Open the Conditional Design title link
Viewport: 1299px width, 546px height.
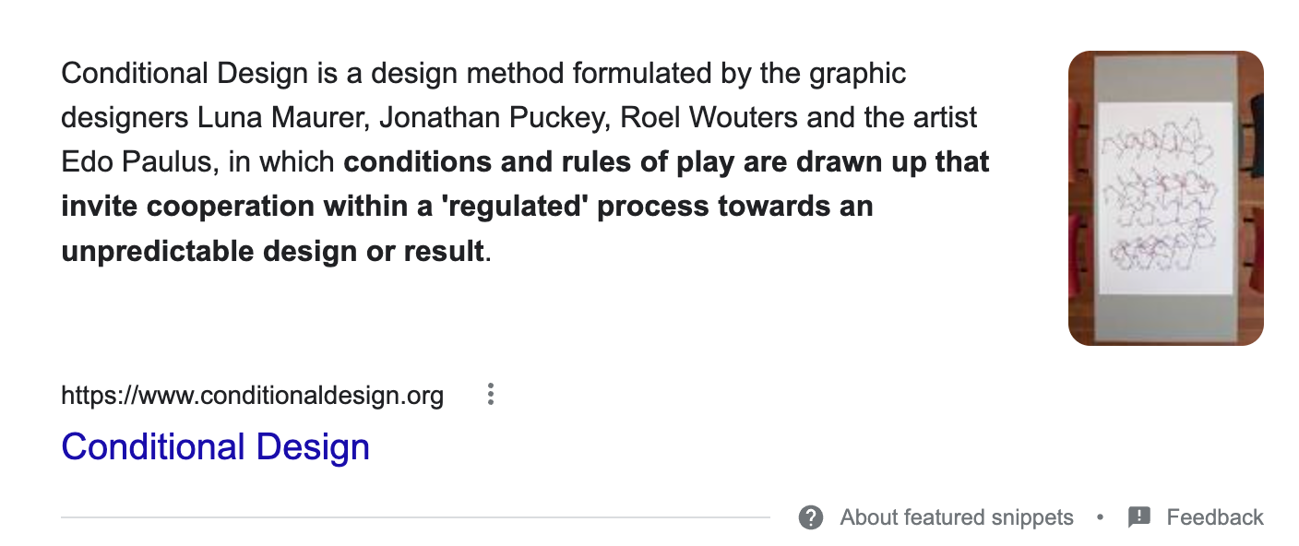(x=215, y=446)
